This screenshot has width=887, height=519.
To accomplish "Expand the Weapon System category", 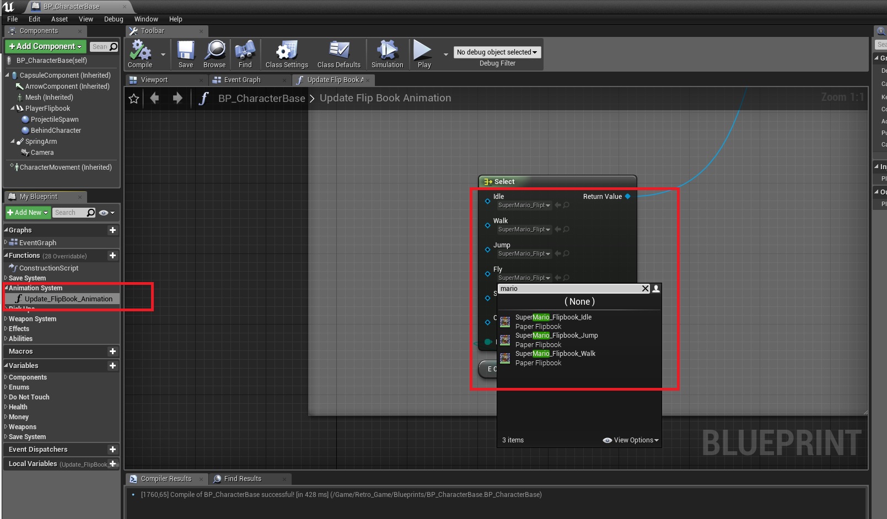I will click(32, 319).
